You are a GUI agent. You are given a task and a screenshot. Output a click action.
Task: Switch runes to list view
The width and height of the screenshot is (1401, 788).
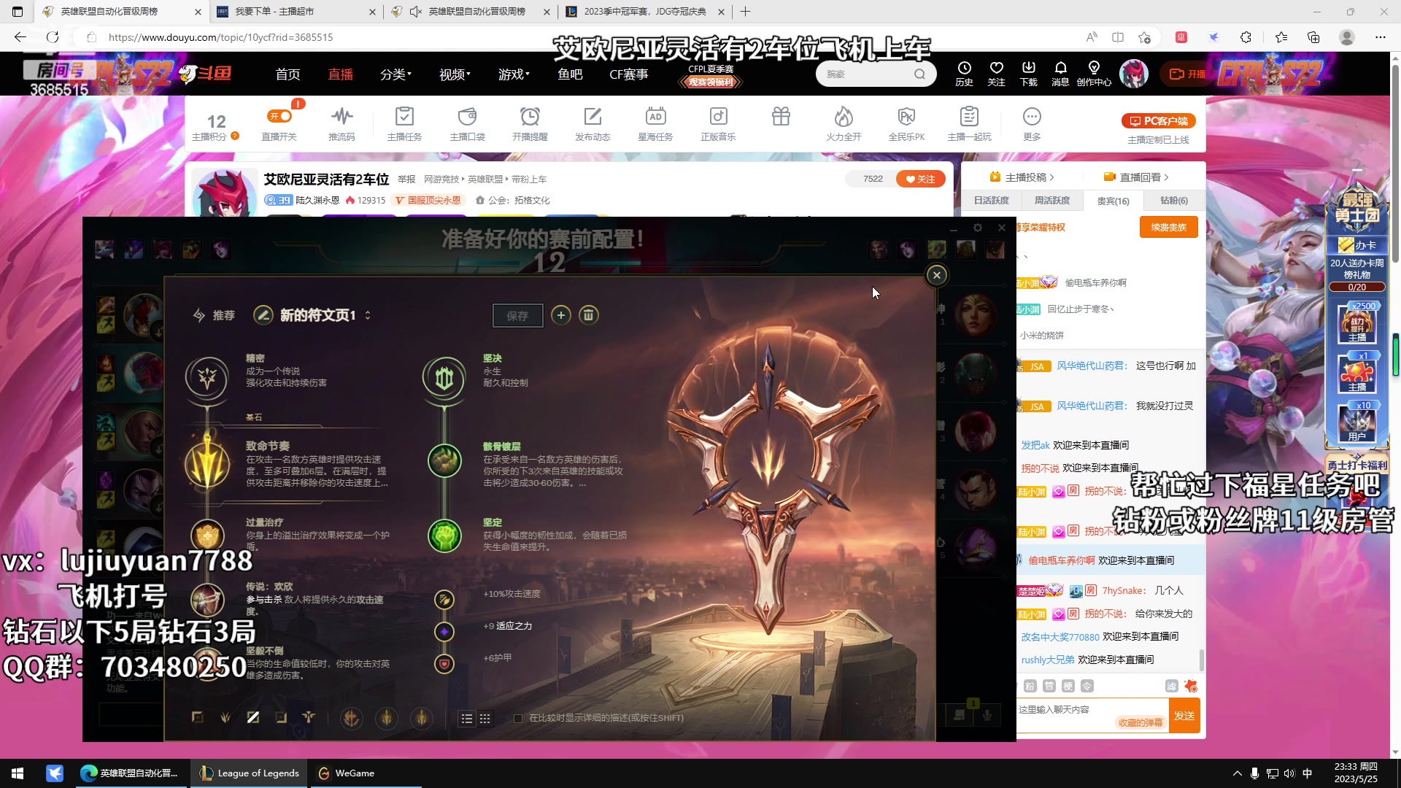pos(467,719)
